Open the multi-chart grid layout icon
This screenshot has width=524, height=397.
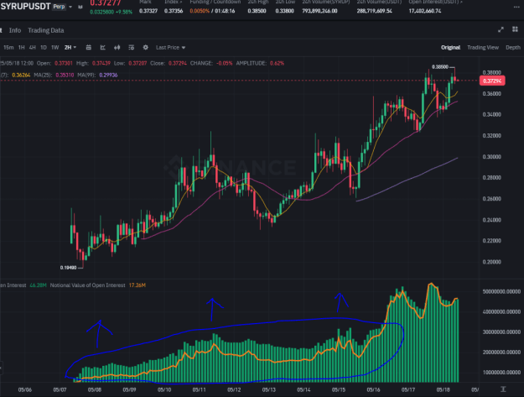tap(515, 29)
